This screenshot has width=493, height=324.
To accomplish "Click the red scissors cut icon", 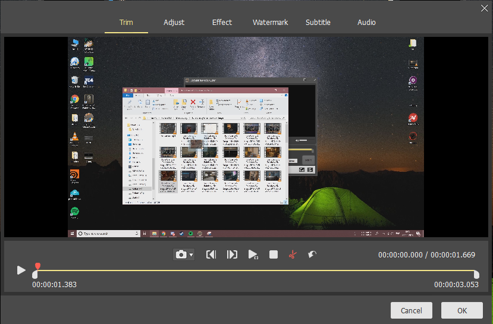I will tap(292, 254).
